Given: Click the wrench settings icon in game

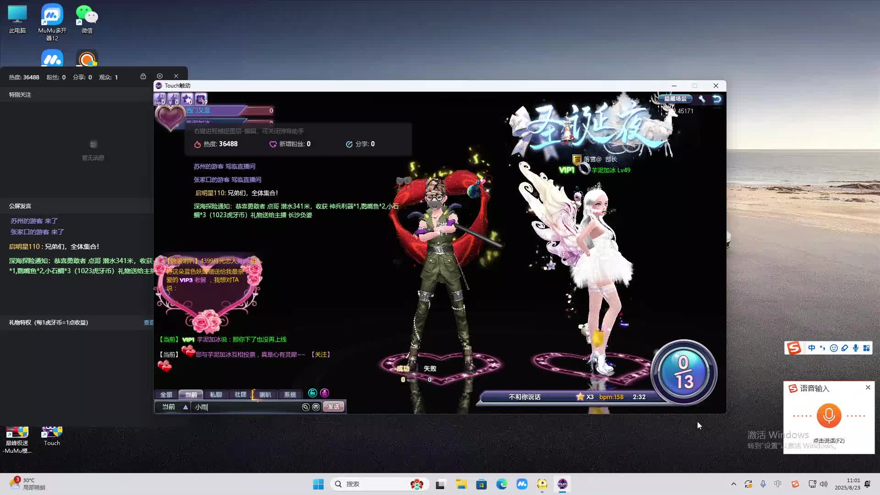Looking at the screenshot, I should [702, 99].
